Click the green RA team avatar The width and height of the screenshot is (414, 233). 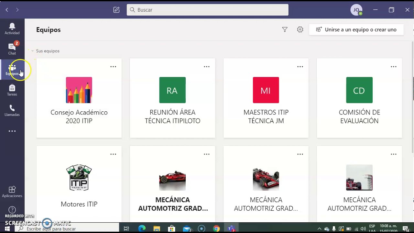tap(172, 90)
